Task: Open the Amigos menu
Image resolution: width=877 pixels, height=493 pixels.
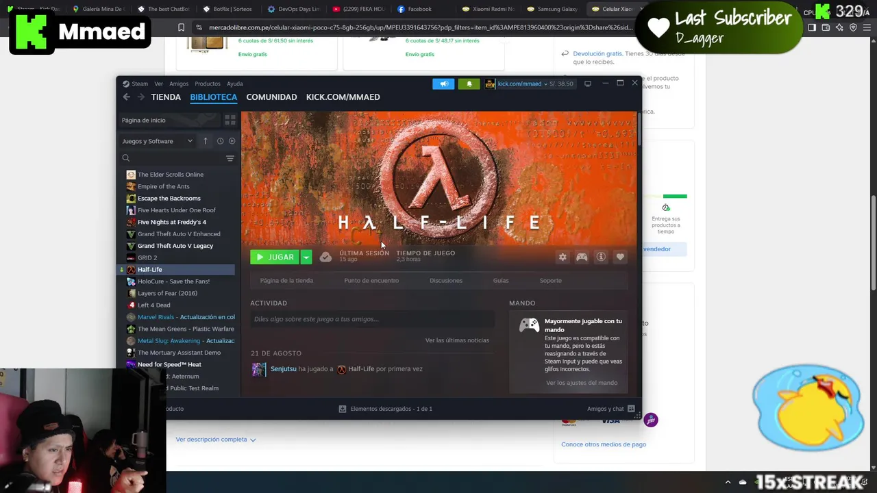Action: [179, 84]
